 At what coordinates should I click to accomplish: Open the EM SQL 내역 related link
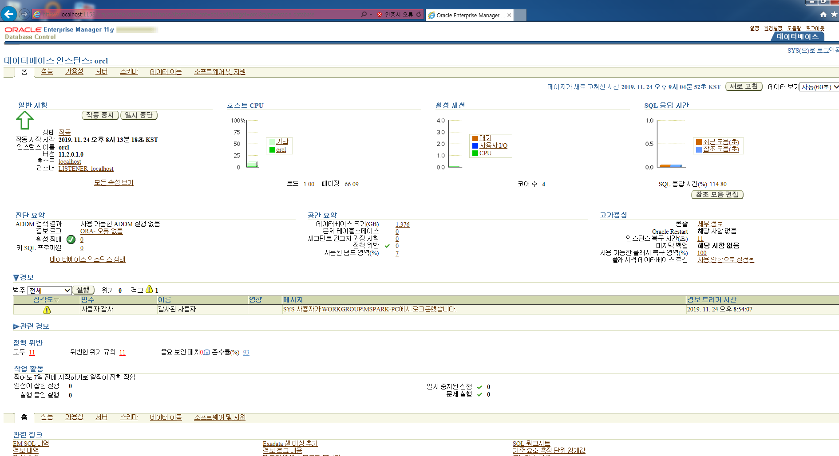31,444
